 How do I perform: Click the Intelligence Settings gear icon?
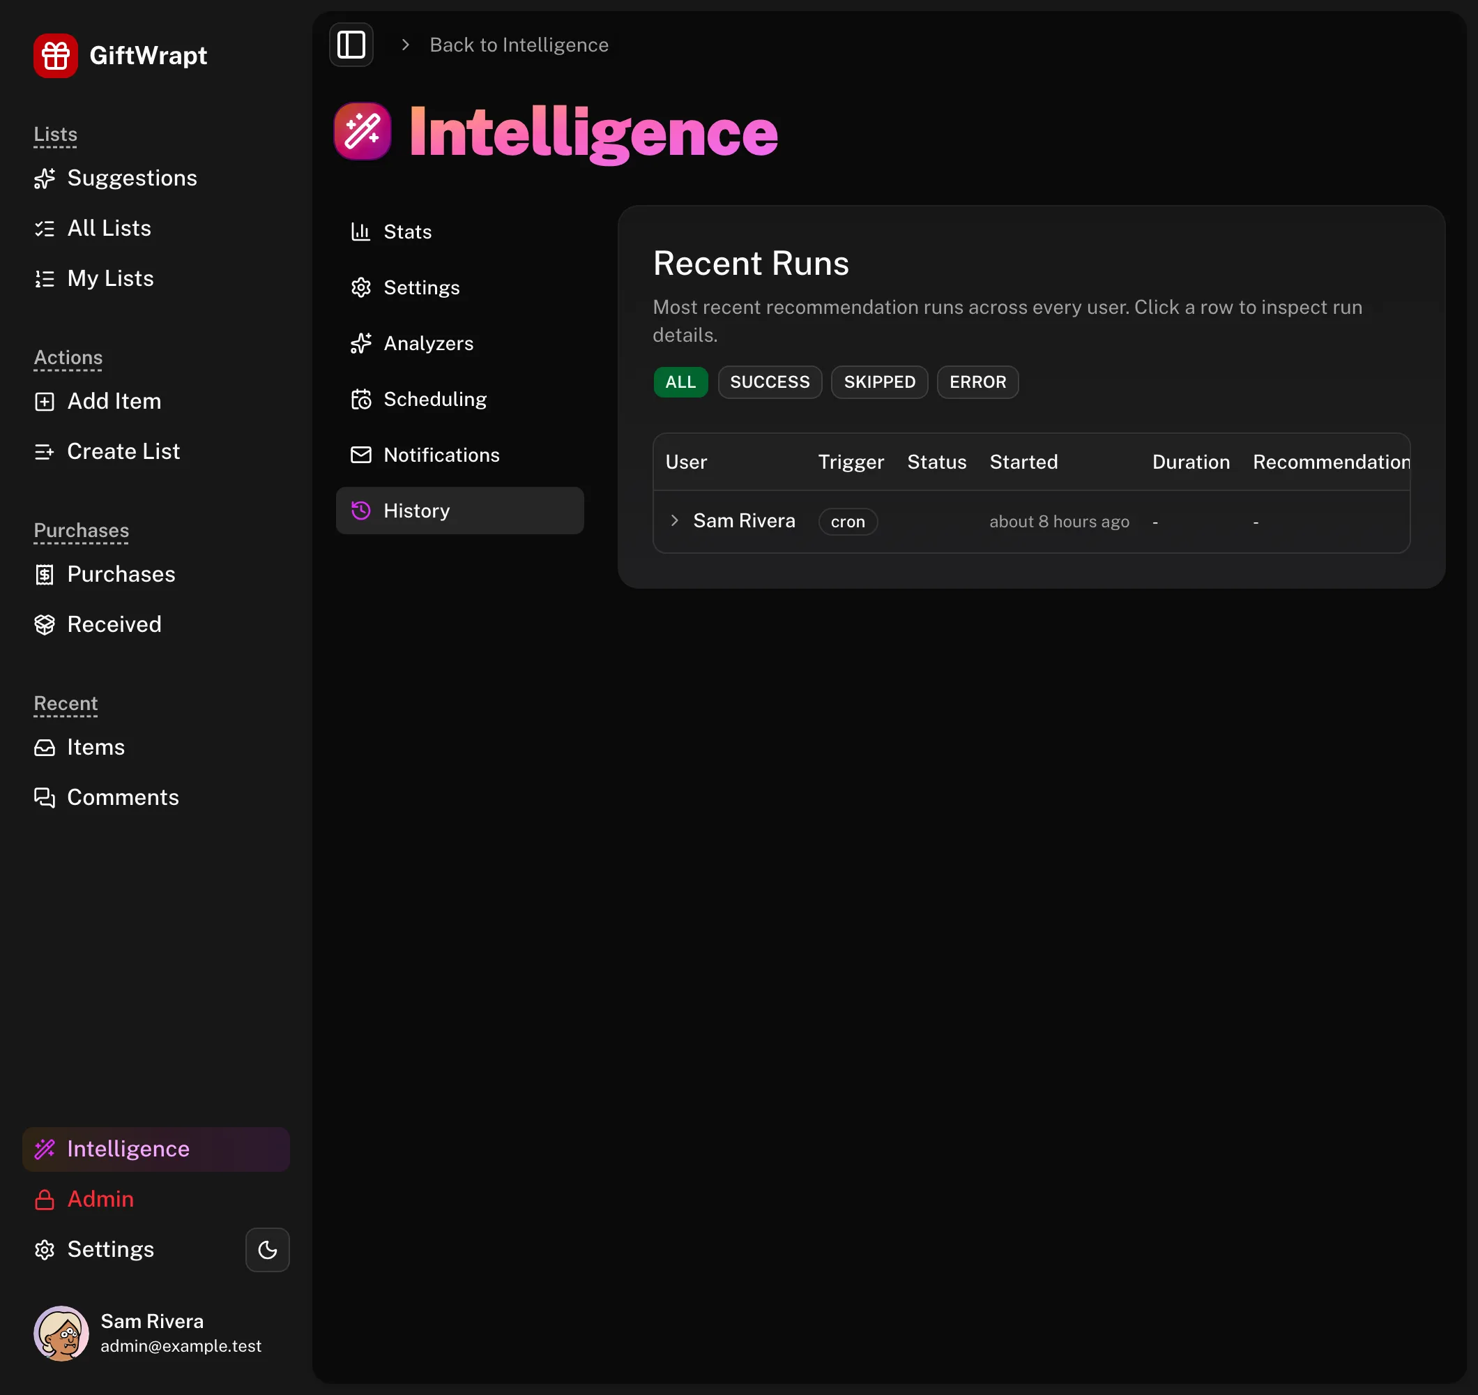click(x=360, y=287)
